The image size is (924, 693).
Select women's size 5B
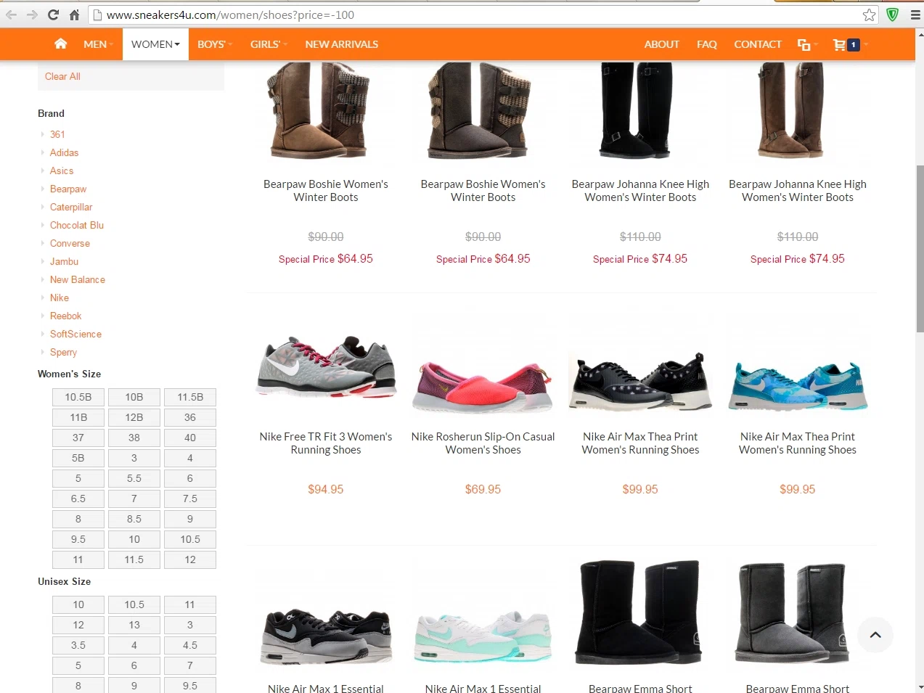[x=78, y=458]
